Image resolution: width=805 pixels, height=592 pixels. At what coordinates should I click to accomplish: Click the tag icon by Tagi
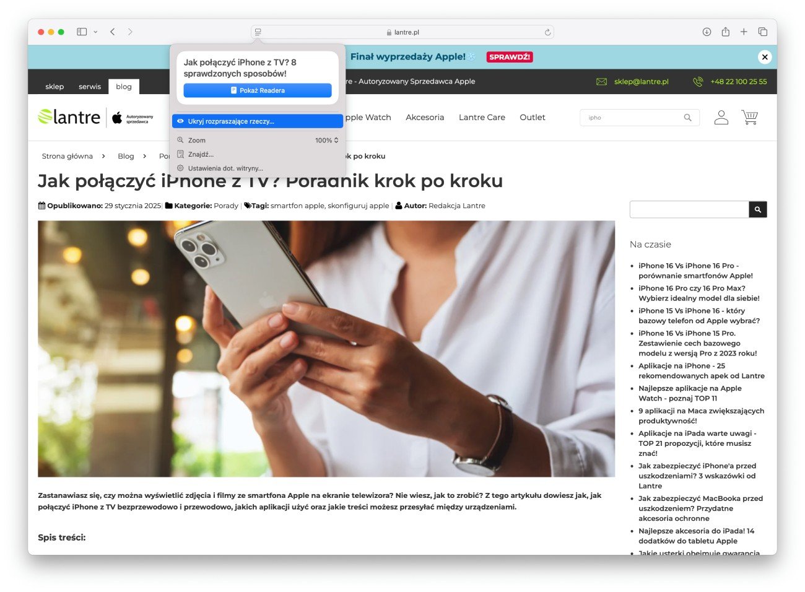tap(248, 206)
